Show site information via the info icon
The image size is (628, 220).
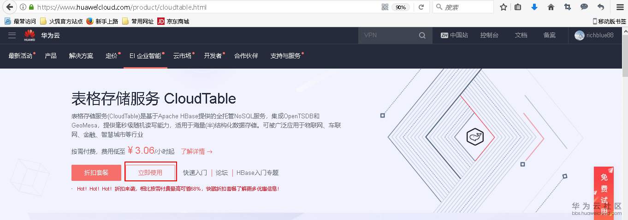pyautogui.click(x=23, y=7)
